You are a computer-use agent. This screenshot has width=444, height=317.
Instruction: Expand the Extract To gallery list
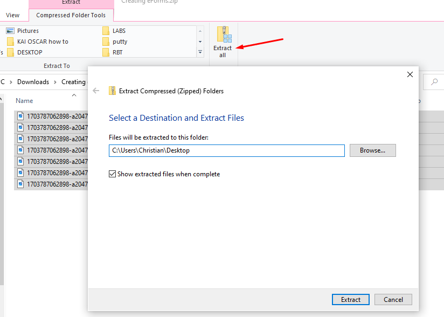click(x=200, y=52)
